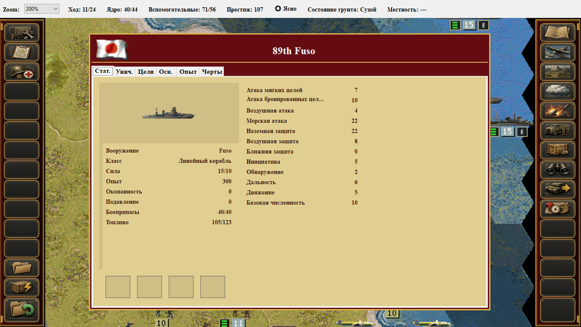Click the Местность status entry
Image resolution: width=581 pixels, height=327 pixels.
point(407,10)
